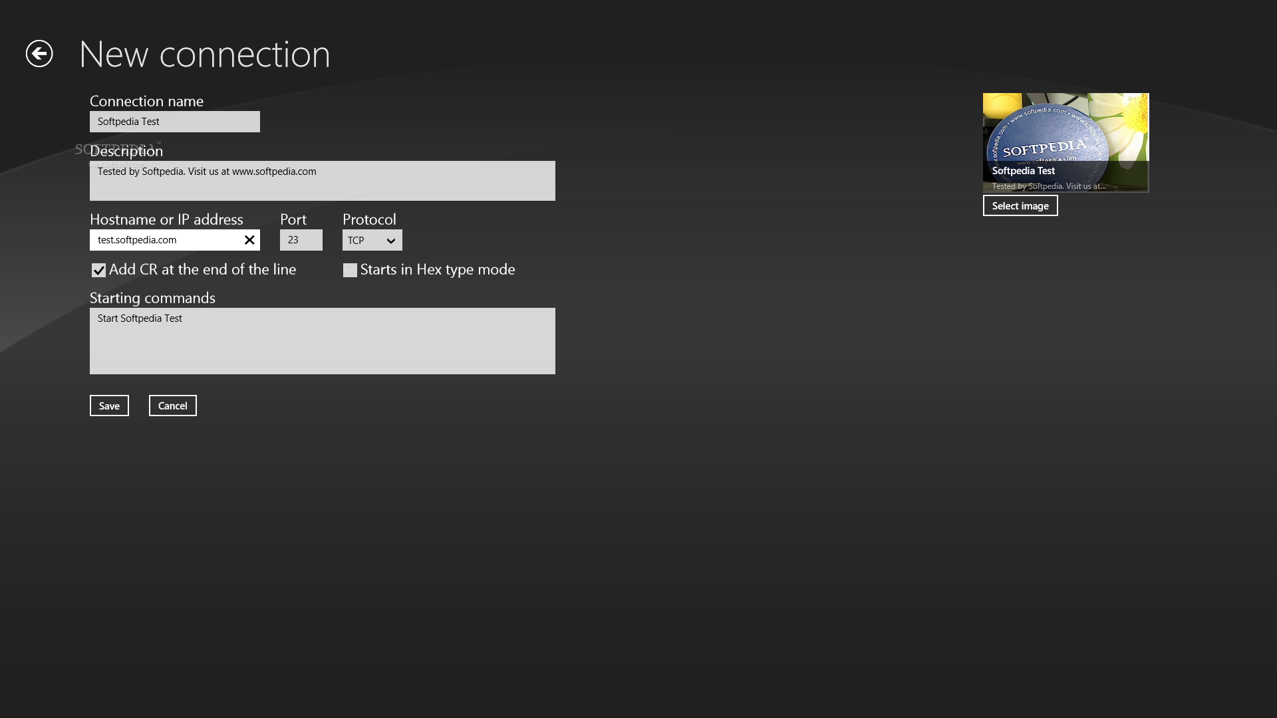Focus the Connection name field

(x=175, y=122)
